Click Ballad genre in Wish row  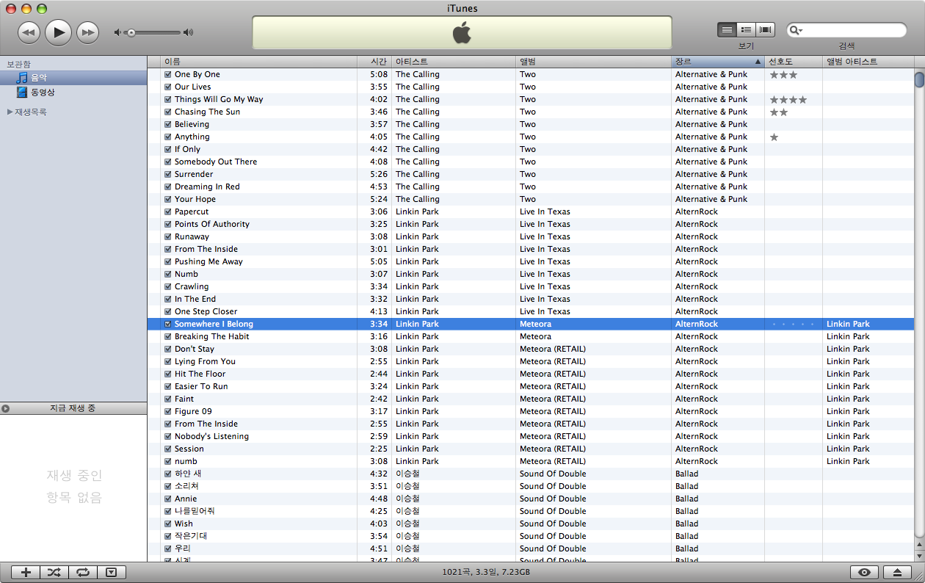[687, 524]
